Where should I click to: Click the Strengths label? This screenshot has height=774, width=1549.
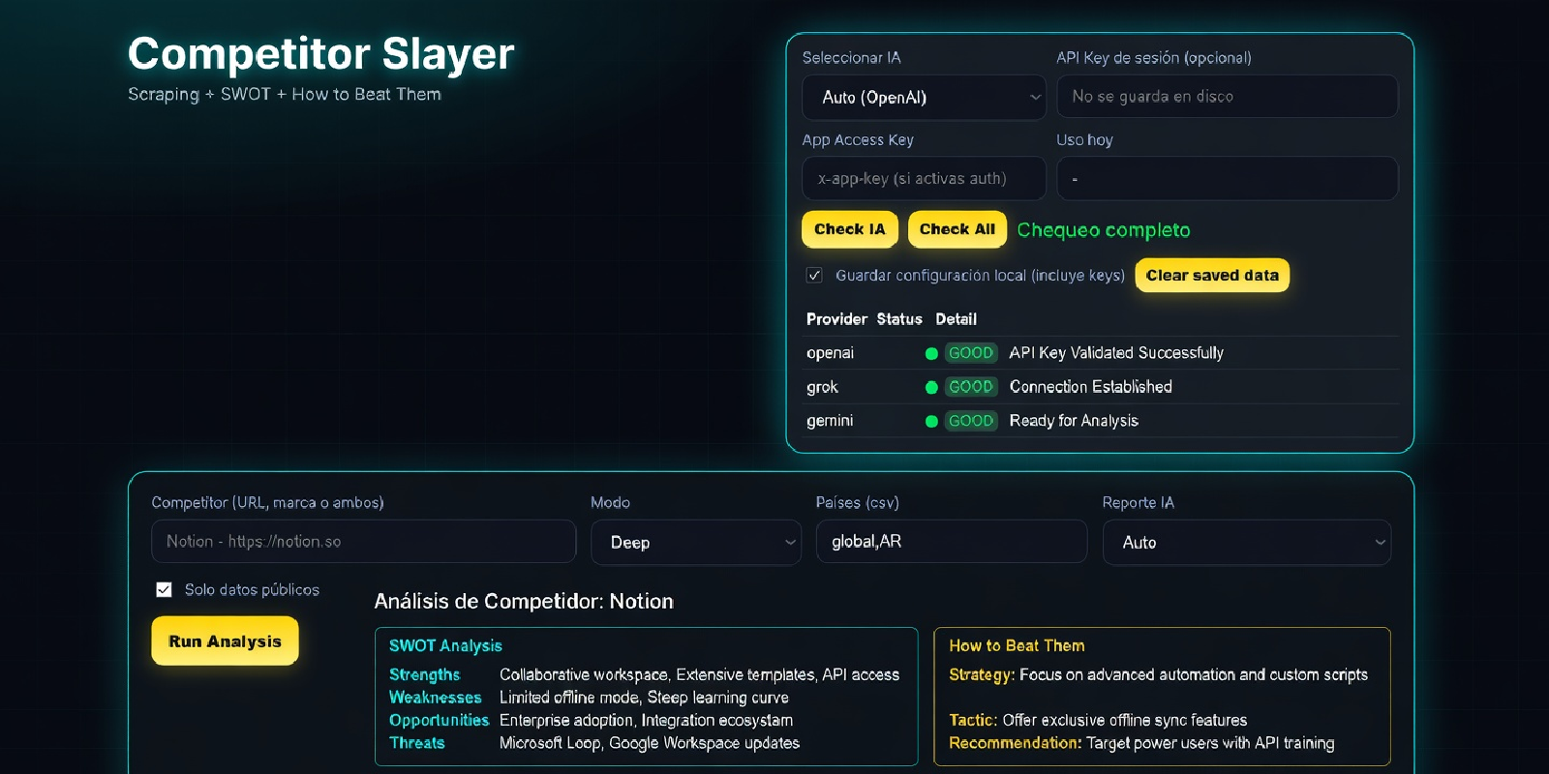coord(424,674)
